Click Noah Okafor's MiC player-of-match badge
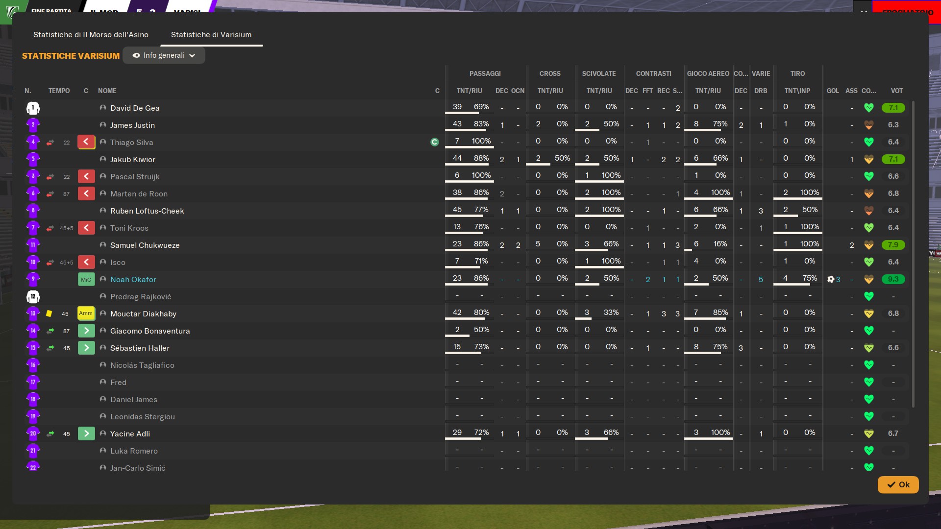 pyautogui.click(x=86, y=279)
